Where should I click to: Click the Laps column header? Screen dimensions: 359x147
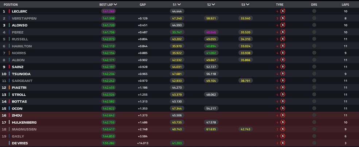pyautogui.click(x=345, y=5)
